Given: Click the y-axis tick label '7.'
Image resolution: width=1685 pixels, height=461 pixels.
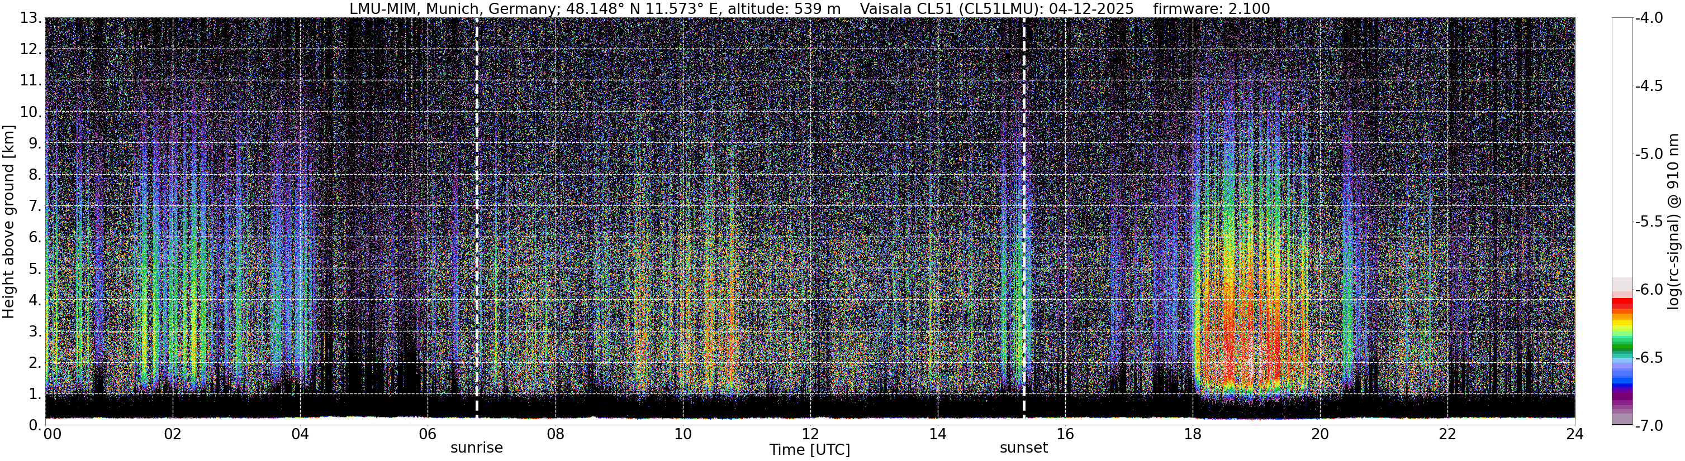Looking at the screenshot, I should pos(35,207).
